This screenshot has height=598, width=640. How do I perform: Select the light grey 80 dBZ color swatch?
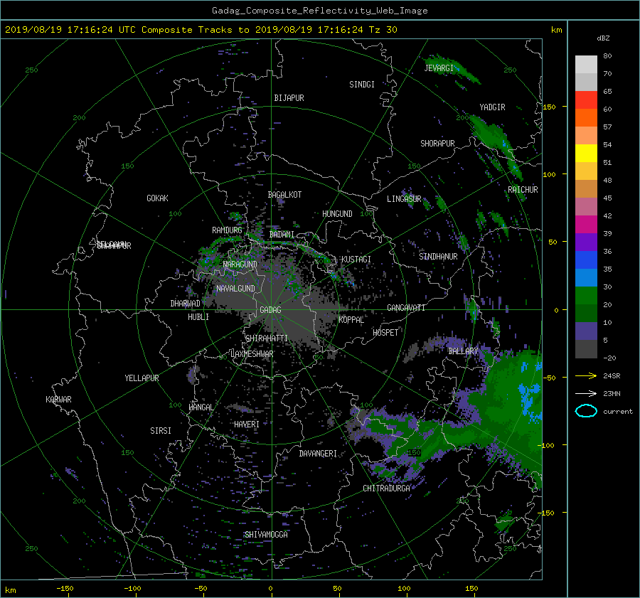pyautogui.click(x=586, y=64)
